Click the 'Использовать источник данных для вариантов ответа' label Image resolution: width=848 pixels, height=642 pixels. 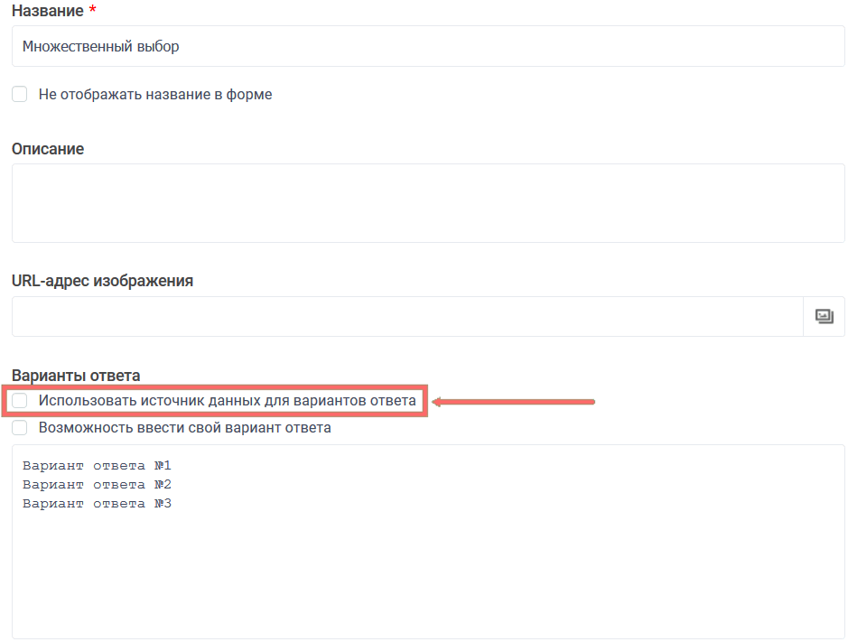coord(228,400)
